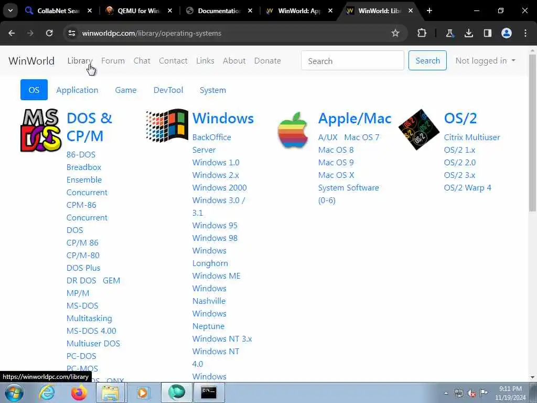Open the A/UX link

[328, 137]
